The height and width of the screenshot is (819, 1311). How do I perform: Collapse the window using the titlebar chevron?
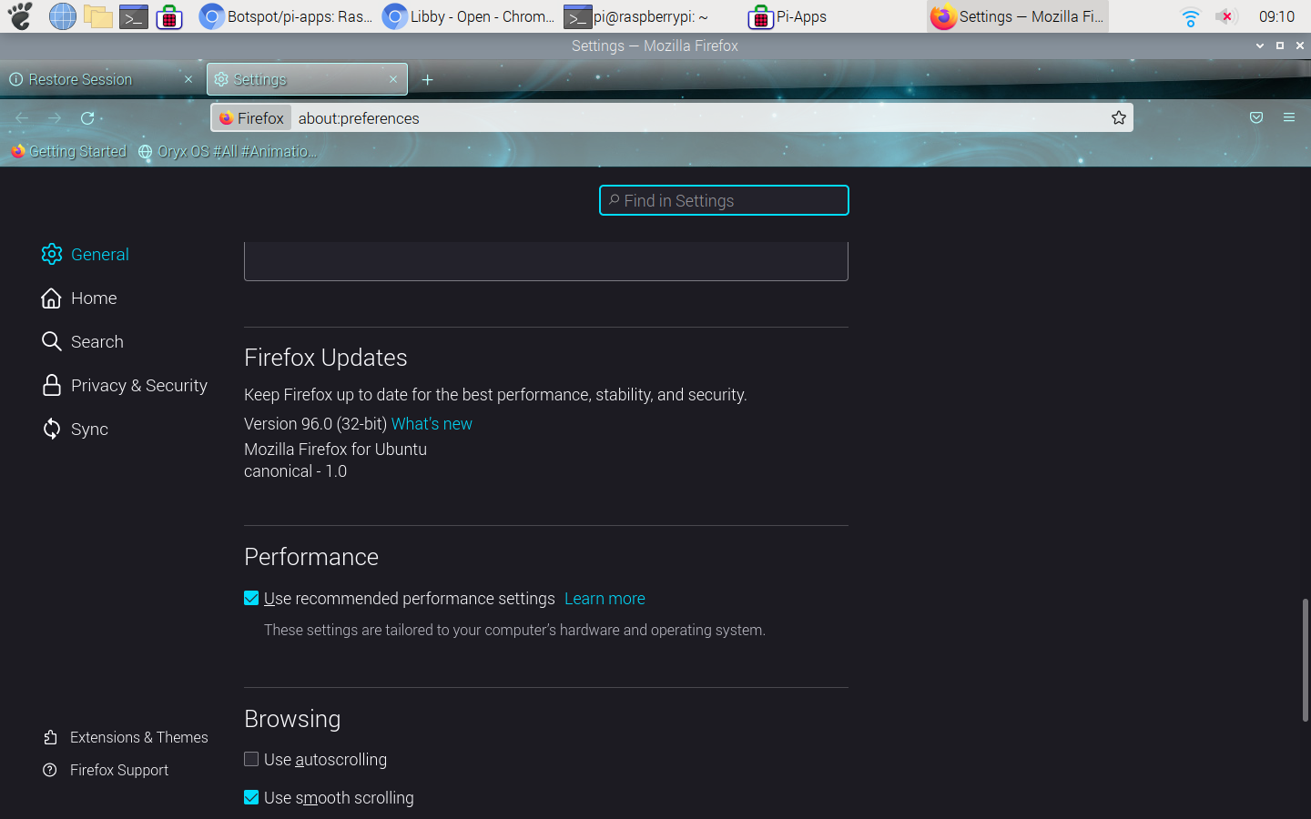click(1259, 45)
